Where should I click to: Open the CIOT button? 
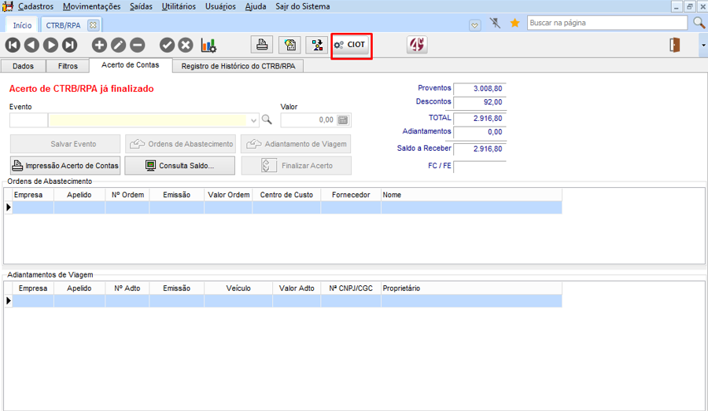350,45
